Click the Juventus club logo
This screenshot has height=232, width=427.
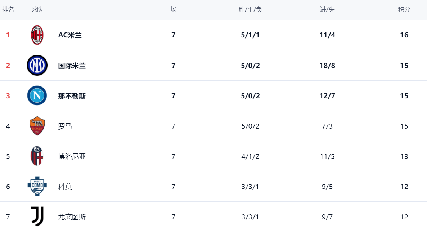click(x=37, y=217)
